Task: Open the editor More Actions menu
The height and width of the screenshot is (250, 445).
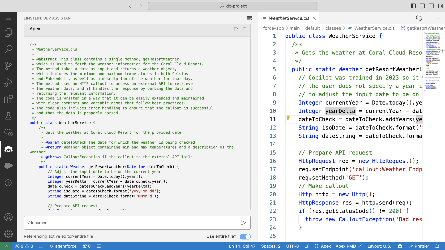Action: point(437,18)
